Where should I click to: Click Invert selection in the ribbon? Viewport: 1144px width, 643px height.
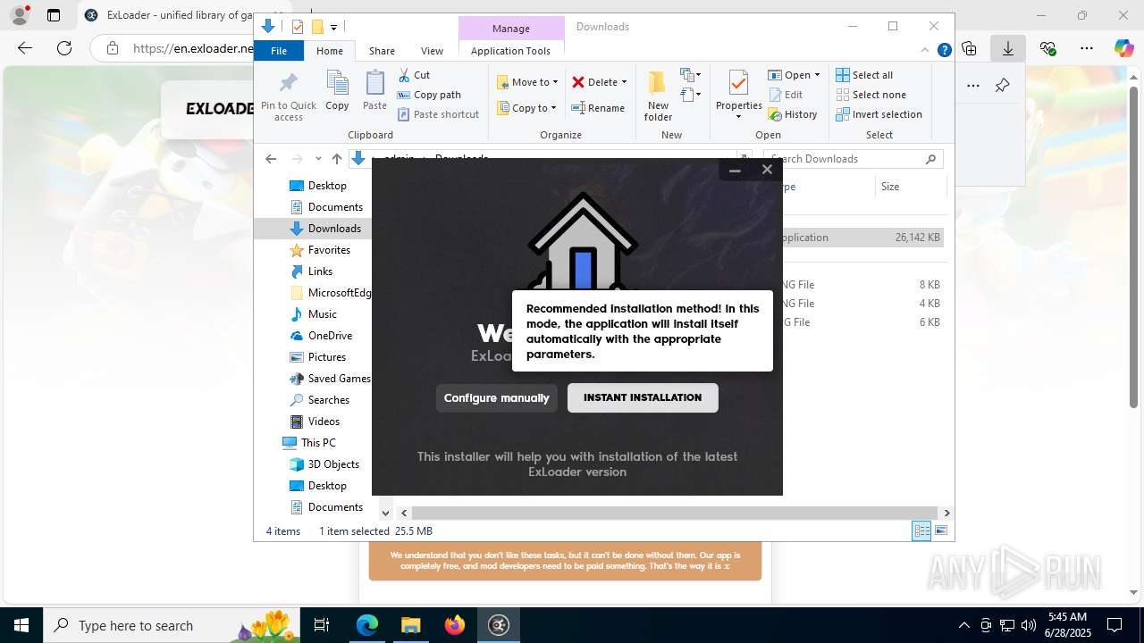879,114
